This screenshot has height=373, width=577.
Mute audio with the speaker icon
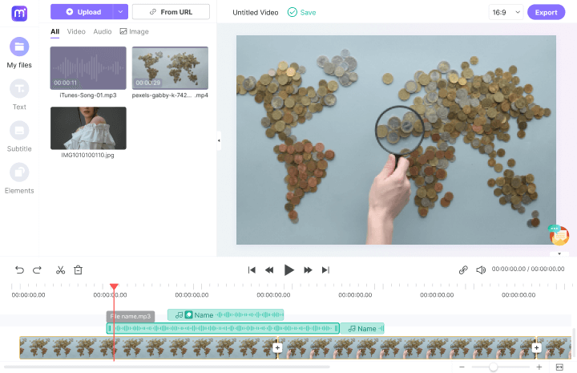481,270
